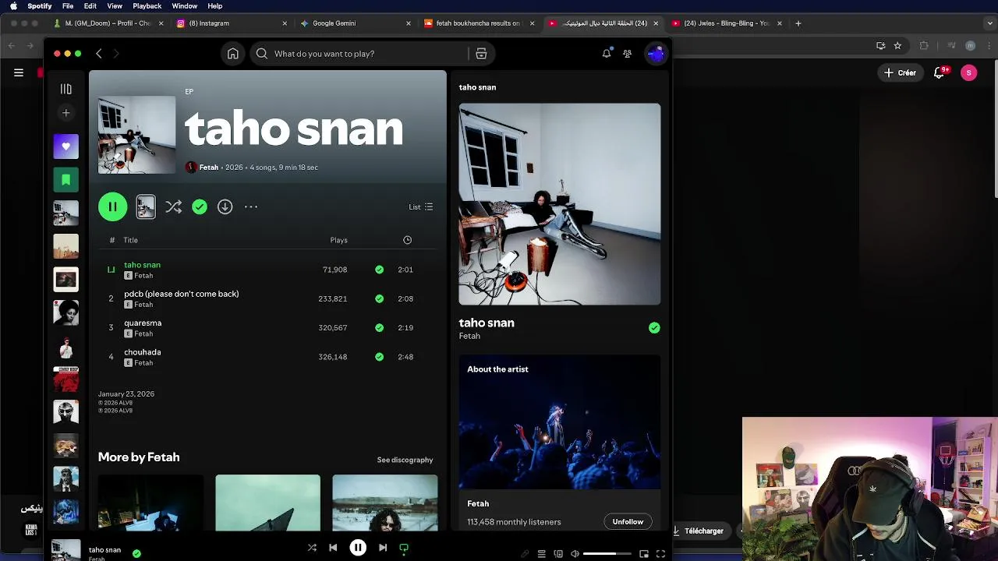Click Créer button in YouTube window
This screenshot has width=998, height=561.
[900, 72]
